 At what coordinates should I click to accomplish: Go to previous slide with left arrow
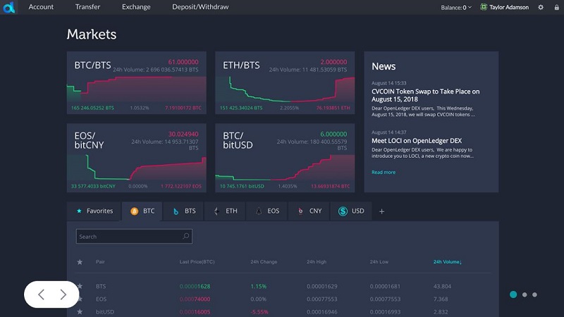click(x=42, y=294)
